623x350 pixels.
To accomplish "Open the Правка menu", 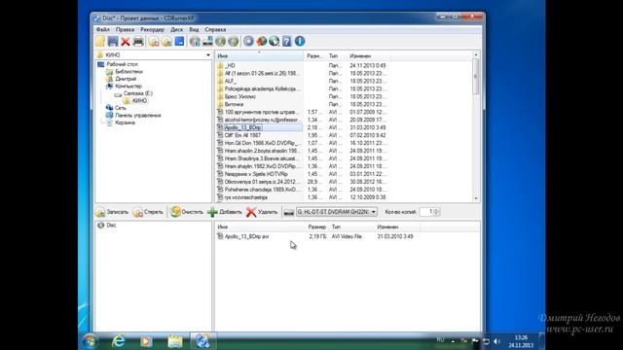I will point(125,30).
